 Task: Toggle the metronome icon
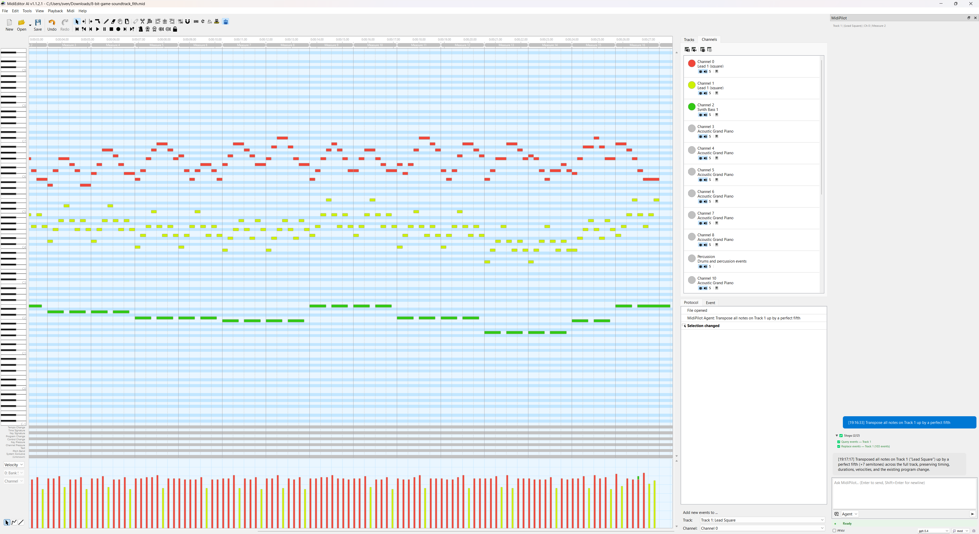[141, 29]
